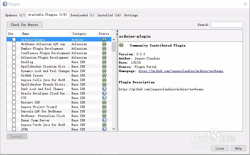Click the Plugins window cube icon in title bar

click(x=5, y=4)
